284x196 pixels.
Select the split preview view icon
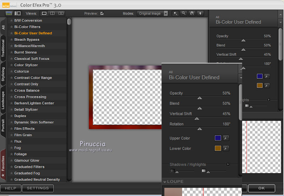click(x=52, y=13)
